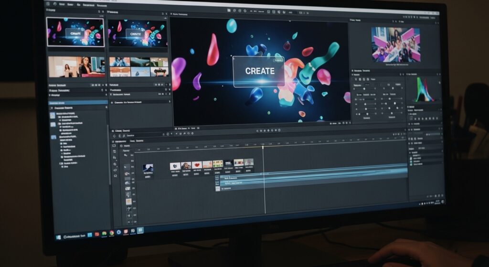Viewport: 489px width, 267px height.
Task: Open the topmost blue folder icon in project tree
Action: pyautogui.click(x=53, y=115)
